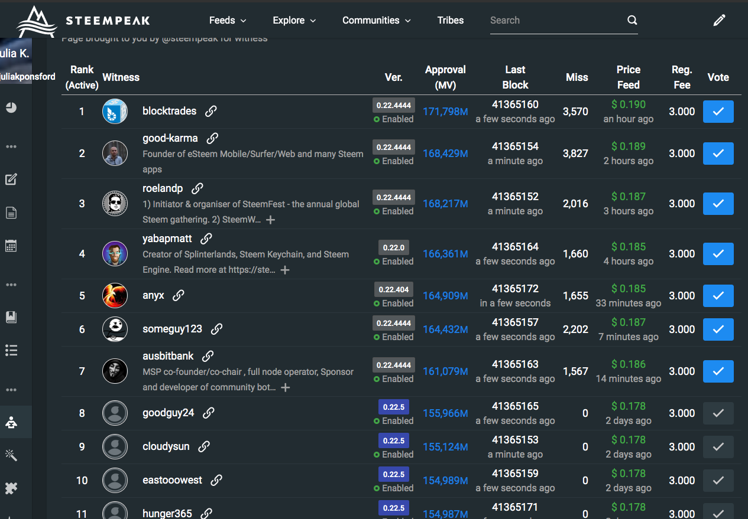
Task: Open the Feeds dropdown menu
Action: pos(228,20)
